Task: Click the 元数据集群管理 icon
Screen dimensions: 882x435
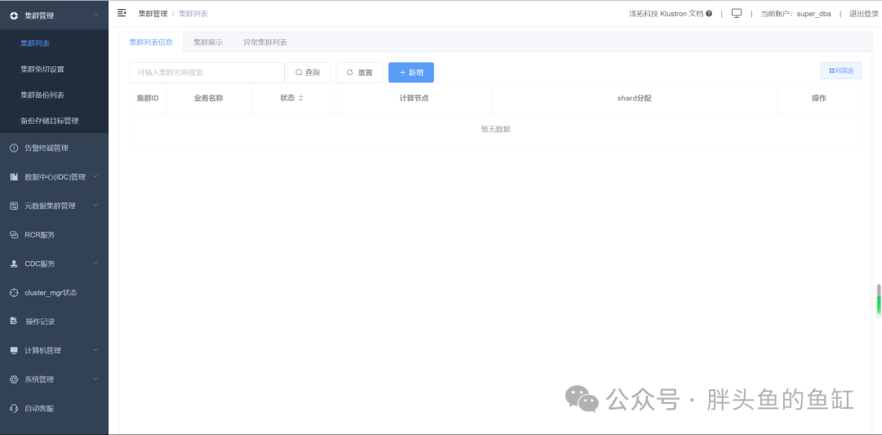Action: (14, 206)
